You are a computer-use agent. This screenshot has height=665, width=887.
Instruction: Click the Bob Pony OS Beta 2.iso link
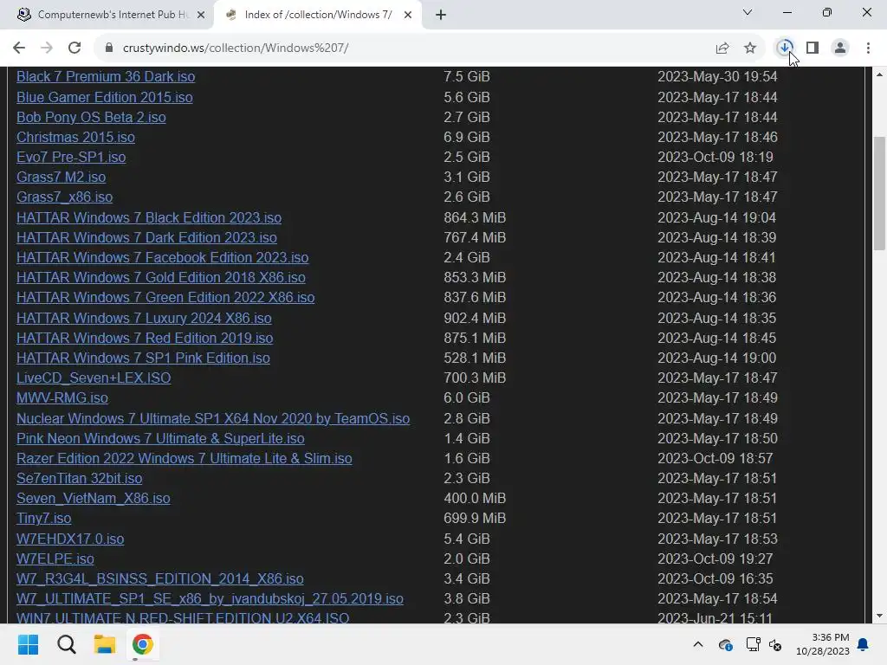click(x=91, y=117)
